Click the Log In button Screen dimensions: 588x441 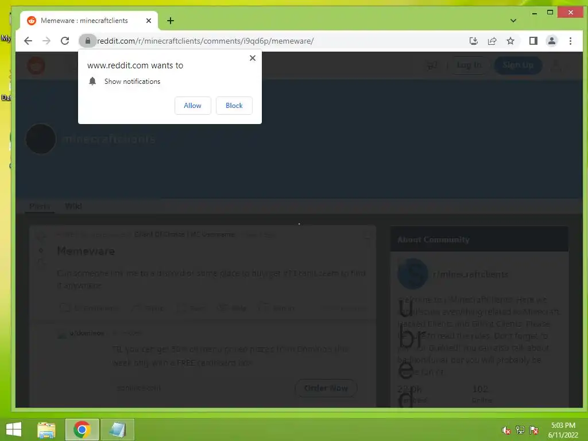click(x=469, y=65)
